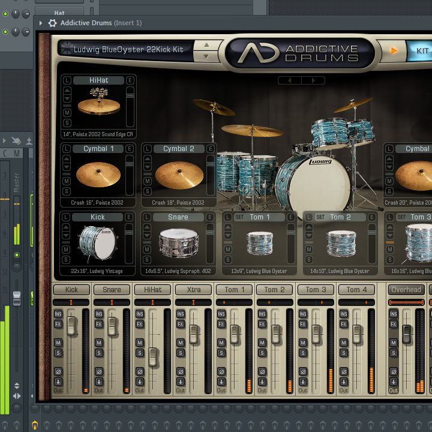Viewport: 432px width, 432px height.
Task: Select Snare mixer channel label
Action: (x=112, y=290)
